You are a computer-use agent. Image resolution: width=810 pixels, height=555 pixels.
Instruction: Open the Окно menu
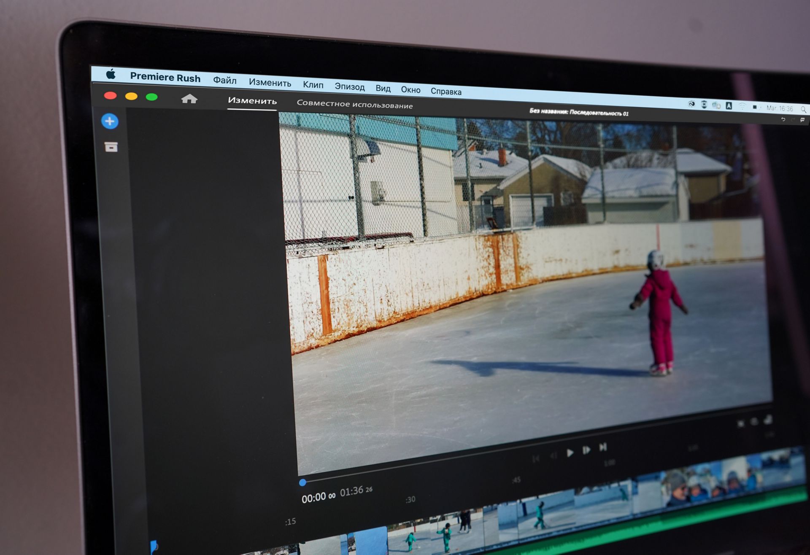pyautogui.click(x=411, y=89)
